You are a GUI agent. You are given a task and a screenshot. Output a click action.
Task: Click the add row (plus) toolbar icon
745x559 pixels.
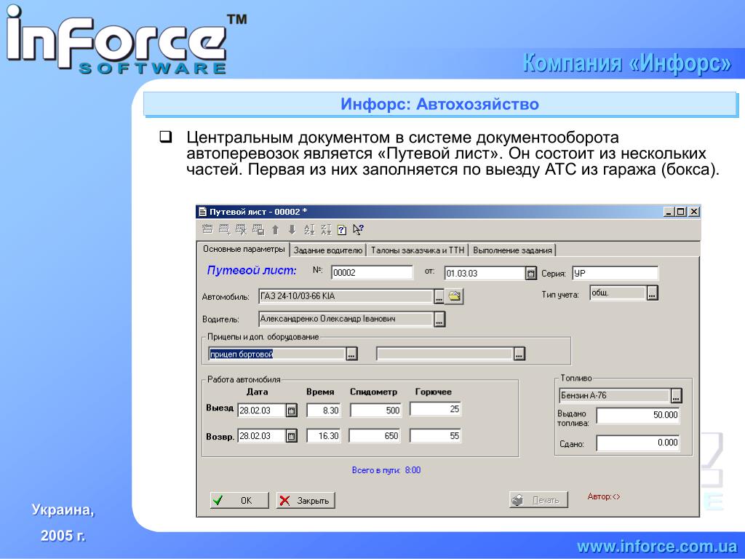pyautogui.click(x=224, y=229)
